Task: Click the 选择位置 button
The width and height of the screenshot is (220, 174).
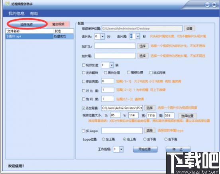Action: (187, 116)
